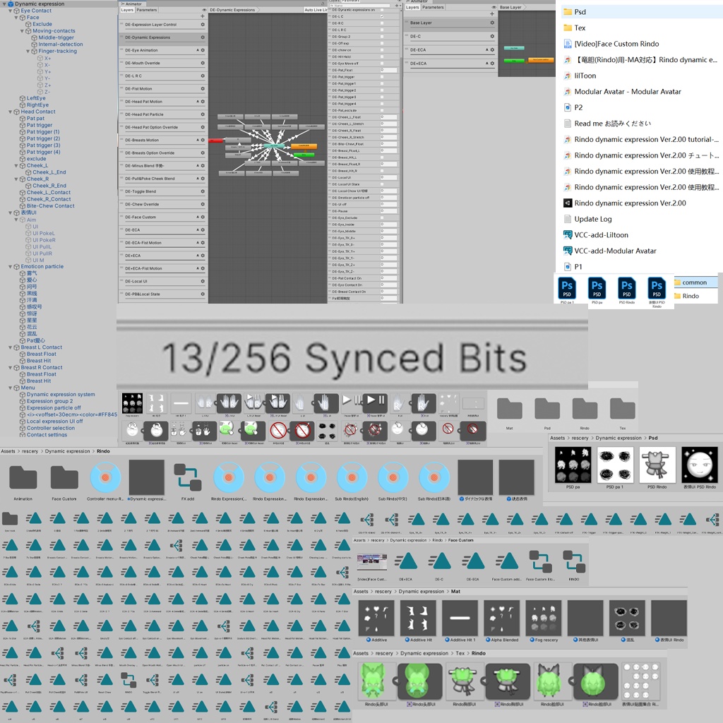The width and height of the screenshot is (723, 723).
Task: Toggle the DE-Hit Hold parameter checkbox
Action: point(382,56)
